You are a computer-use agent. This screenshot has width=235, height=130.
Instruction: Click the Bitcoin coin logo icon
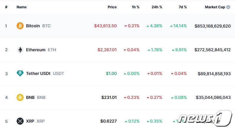20,26
